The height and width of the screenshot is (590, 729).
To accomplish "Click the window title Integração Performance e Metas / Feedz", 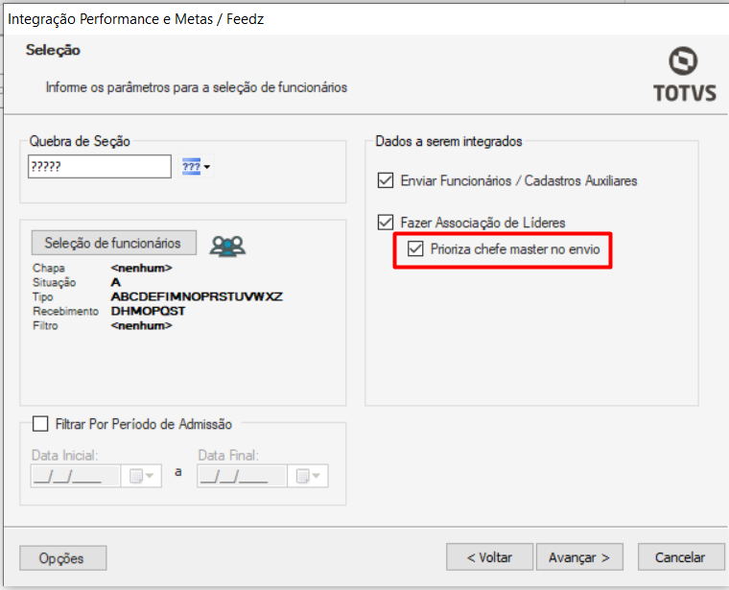I will coord(136,19).
